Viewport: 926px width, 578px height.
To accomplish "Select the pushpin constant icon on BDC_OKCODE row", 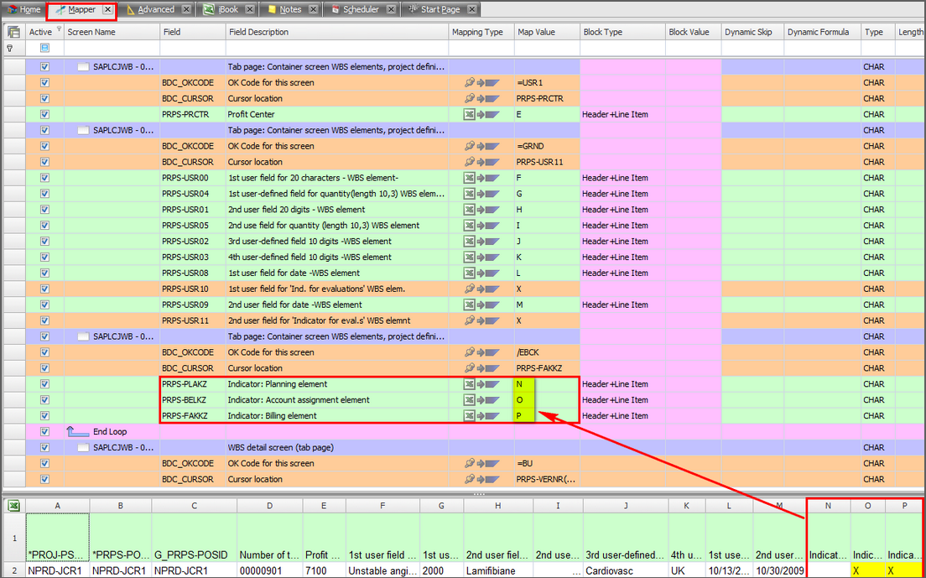I will tap(470, 82).
